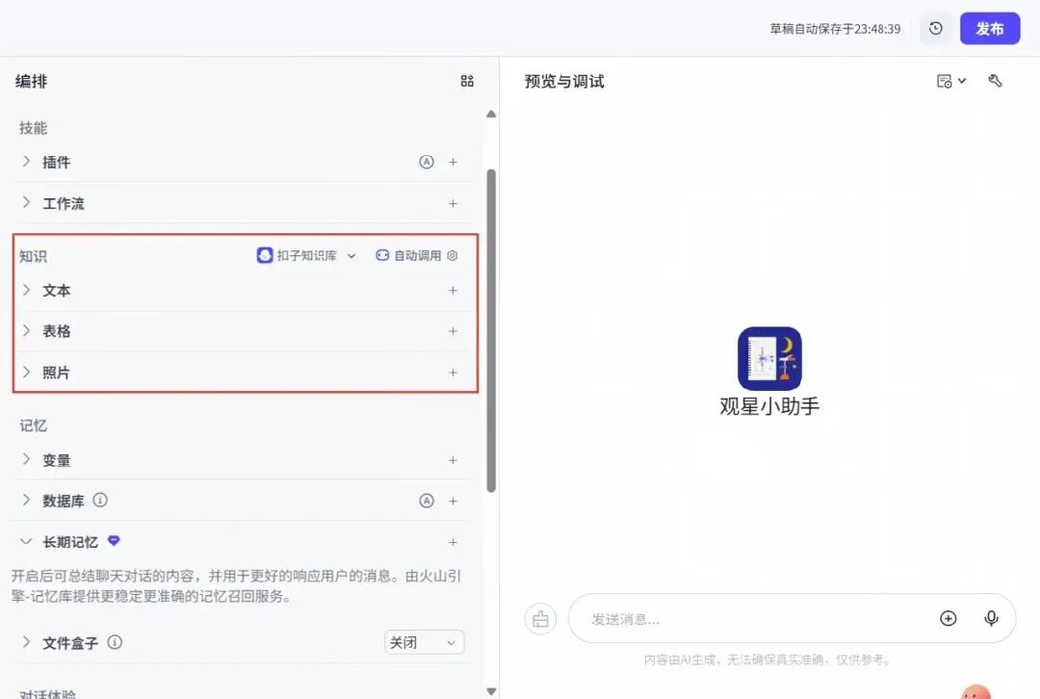
Task: Click the 扣子知识库 logo icon
Action: [x=265, y=255]
